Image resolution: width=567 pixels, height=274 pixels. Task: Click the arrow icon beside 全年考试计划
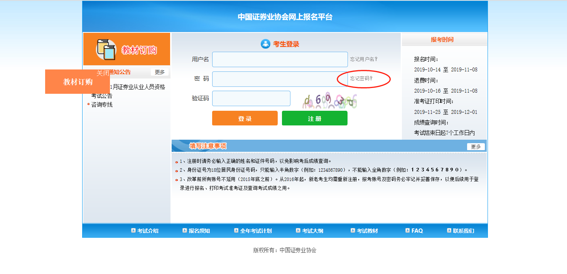236,230
